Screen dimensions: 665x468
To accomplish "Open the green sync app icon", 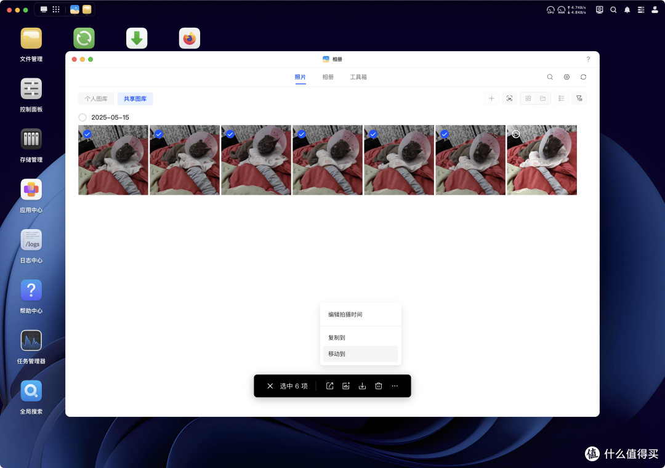I will (84, 39).
